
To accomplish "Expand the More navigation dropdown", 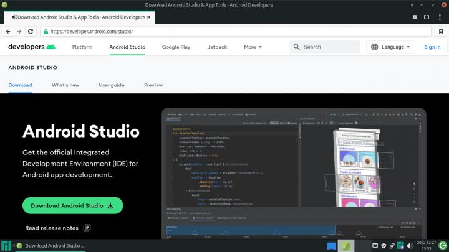I will pyautogui.click(x=253, y=47).
